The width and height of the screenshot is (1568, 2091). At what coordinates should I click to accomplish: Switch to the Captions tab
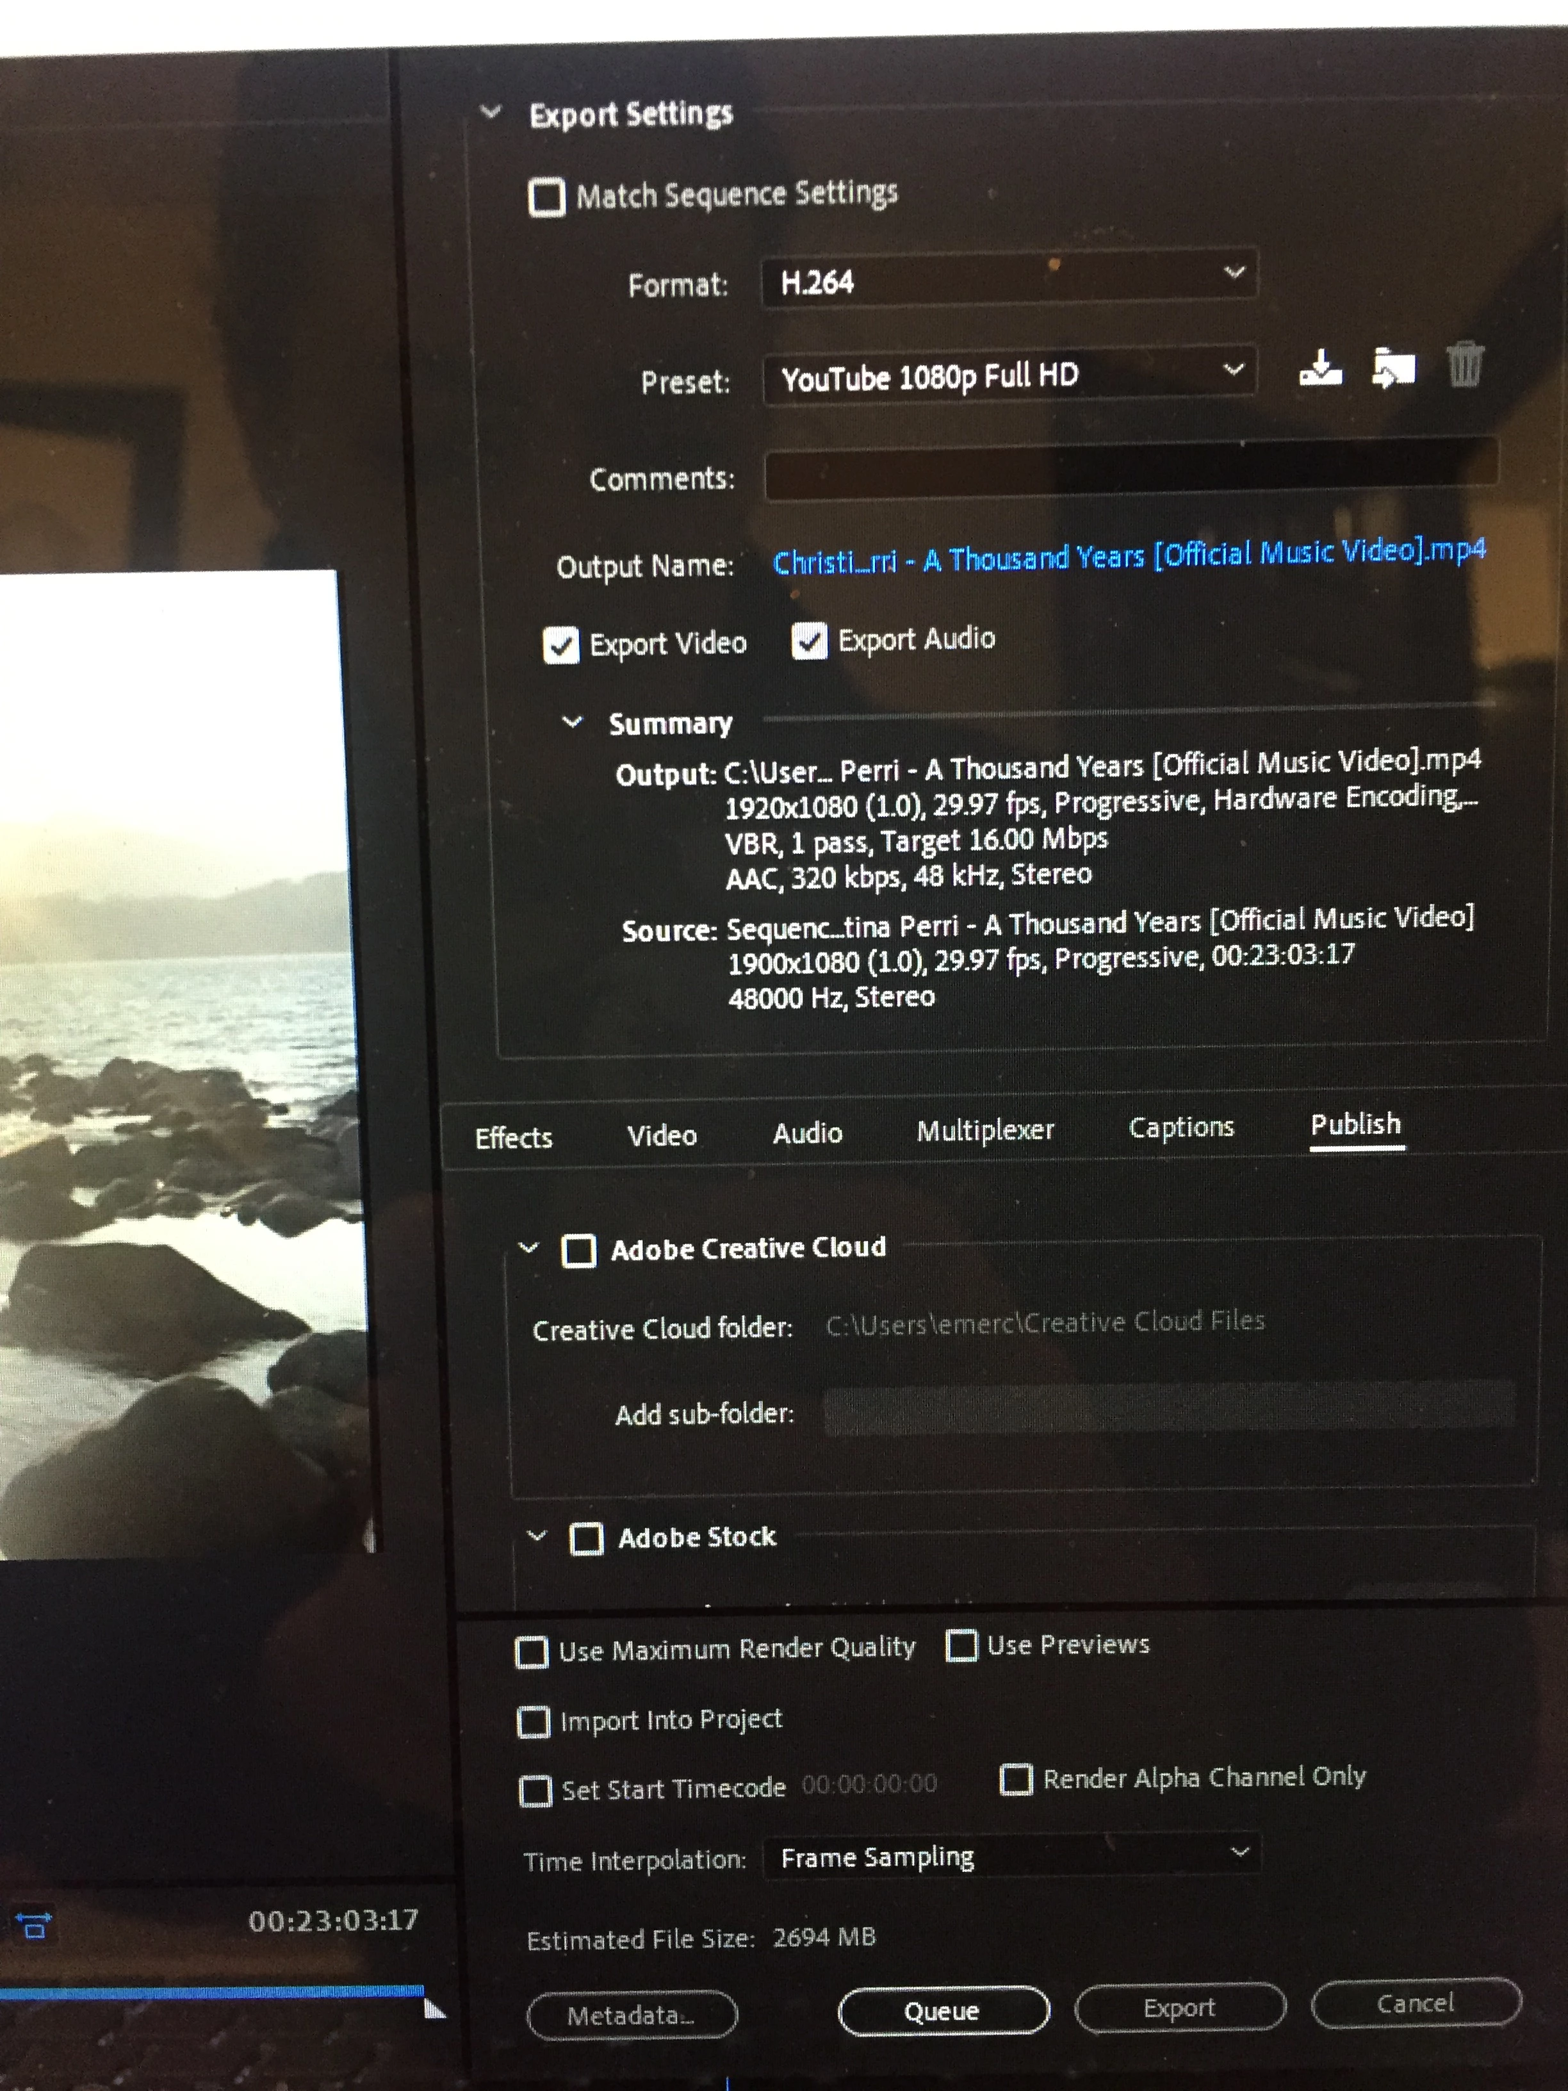tap(1180, 1127)
